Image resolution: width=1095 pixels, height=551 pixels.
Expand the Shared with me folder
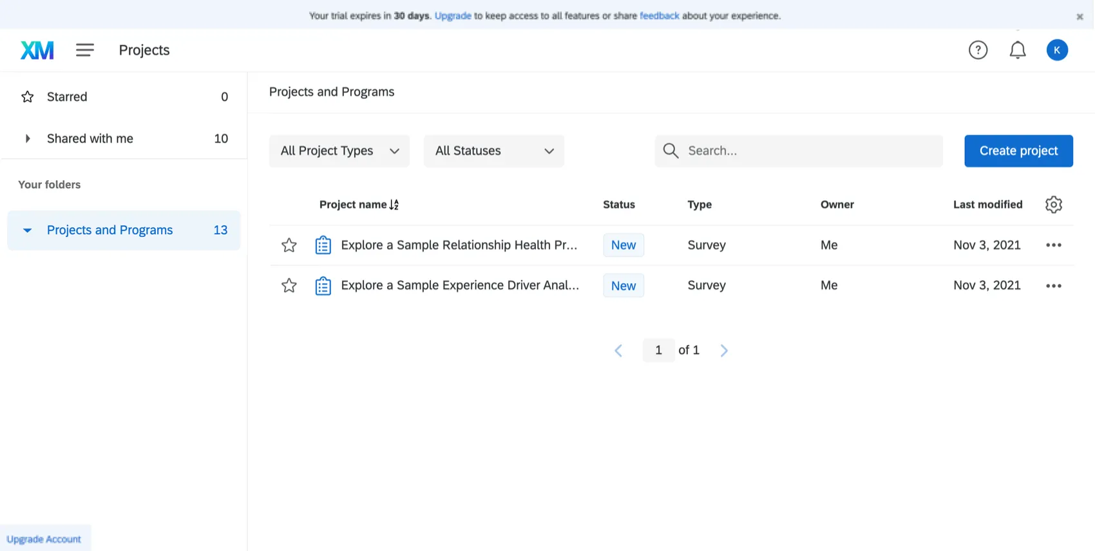click(x=28, y=138)
